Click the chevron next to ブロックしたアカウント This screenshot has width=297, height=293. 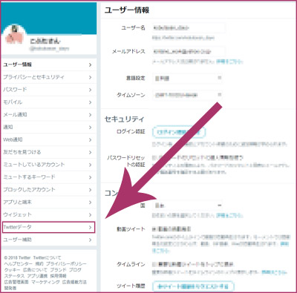(90, 190)
